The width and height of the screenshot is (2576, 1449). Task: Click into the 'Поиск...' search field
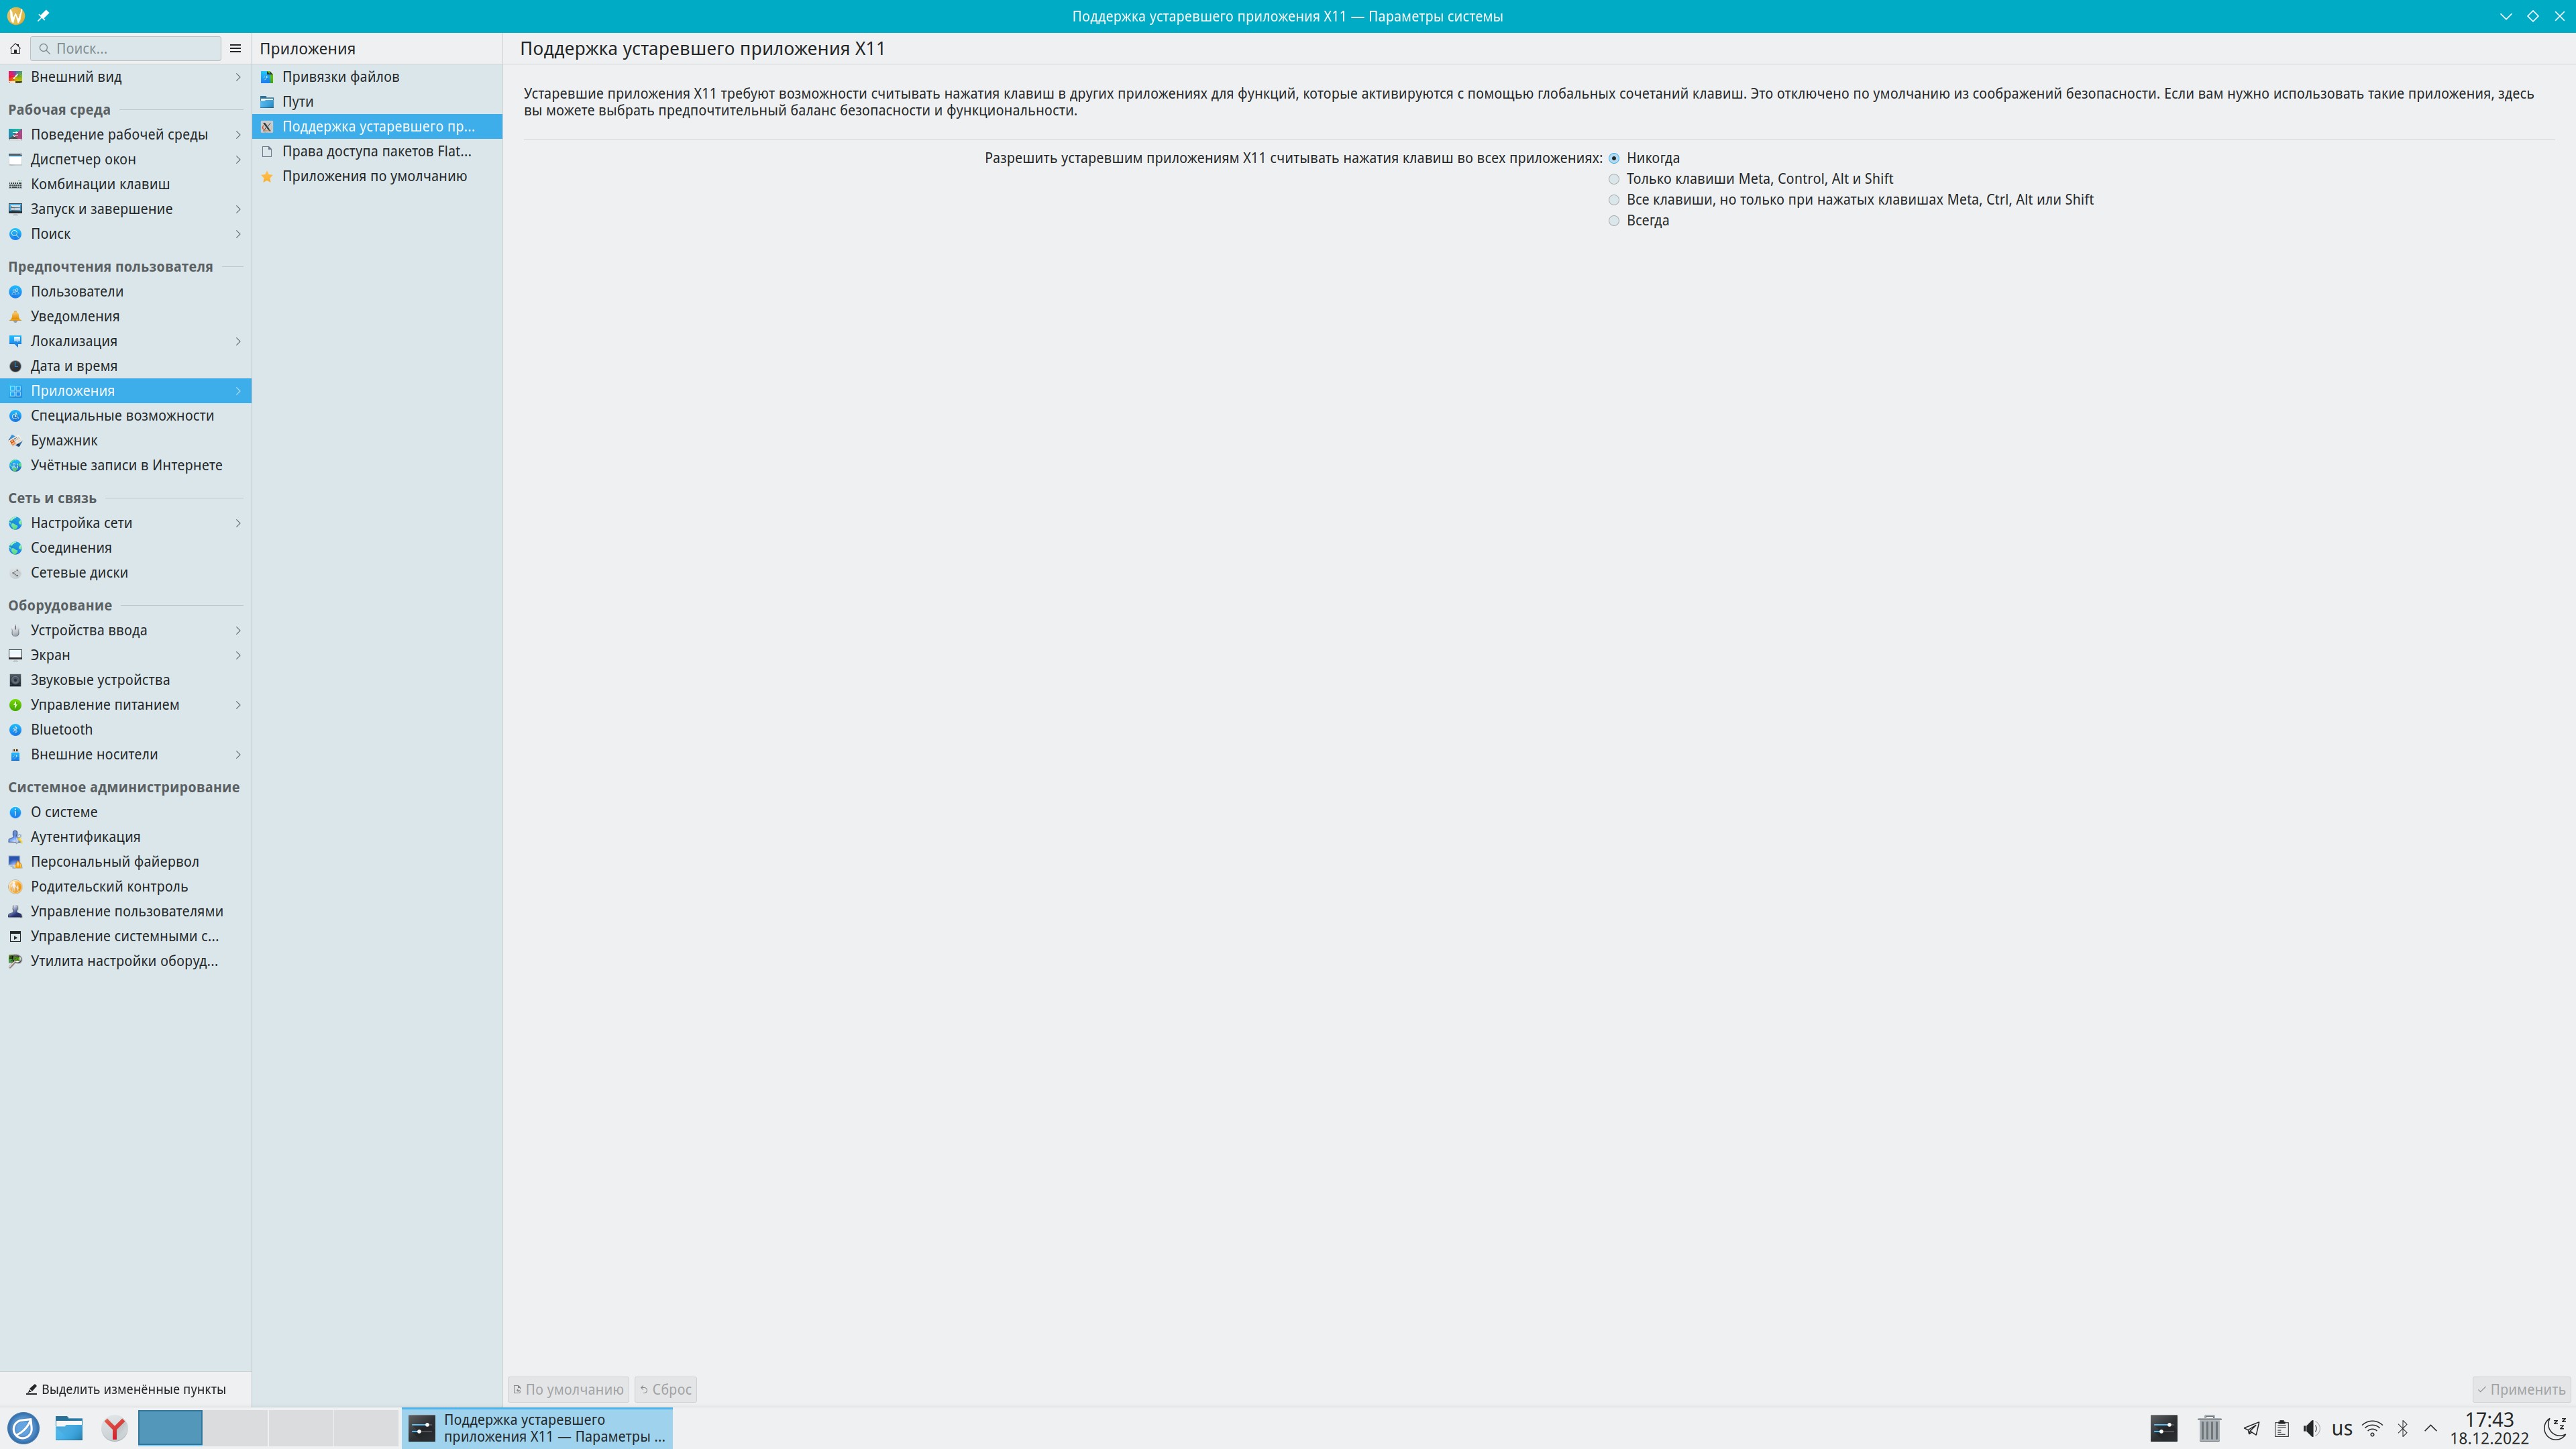[x=130, y=48]
